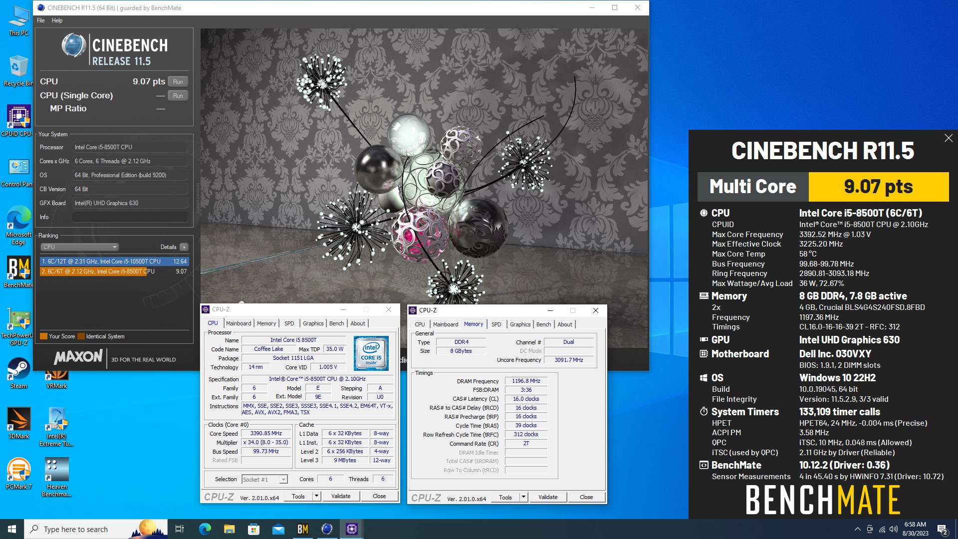The image size is (958, 539).
Task: Open About tab in left CPU-Z
Action: click(358, 323)
